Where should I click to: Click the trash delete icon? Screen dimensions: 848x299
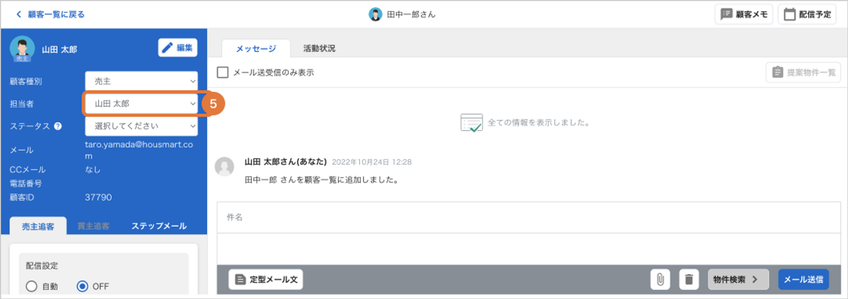click(x=689, y=280)
